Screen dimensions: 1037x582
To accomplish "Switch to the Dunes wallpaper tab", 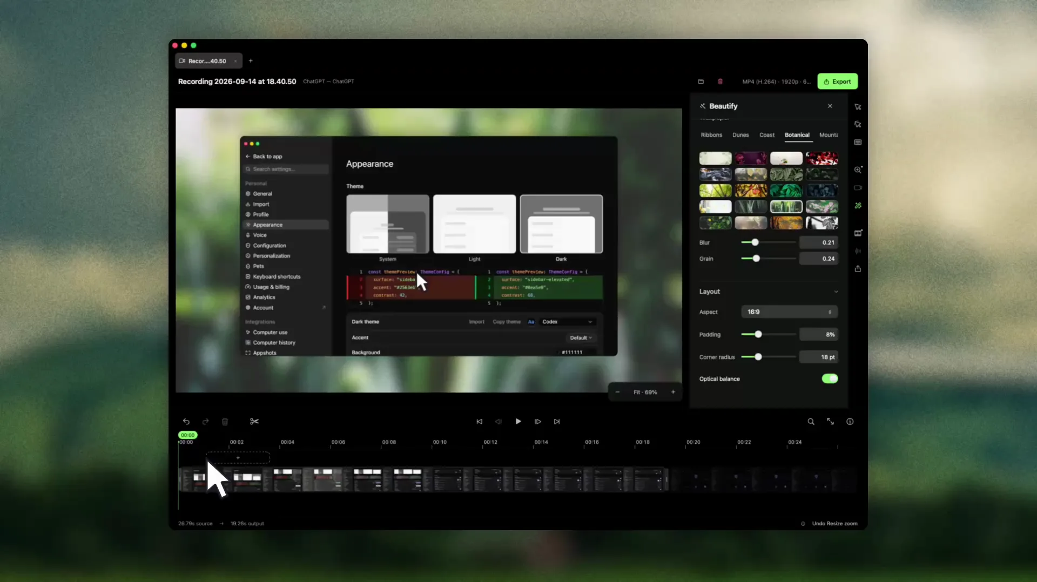I will pyautogui.click(x=740, y=135).
